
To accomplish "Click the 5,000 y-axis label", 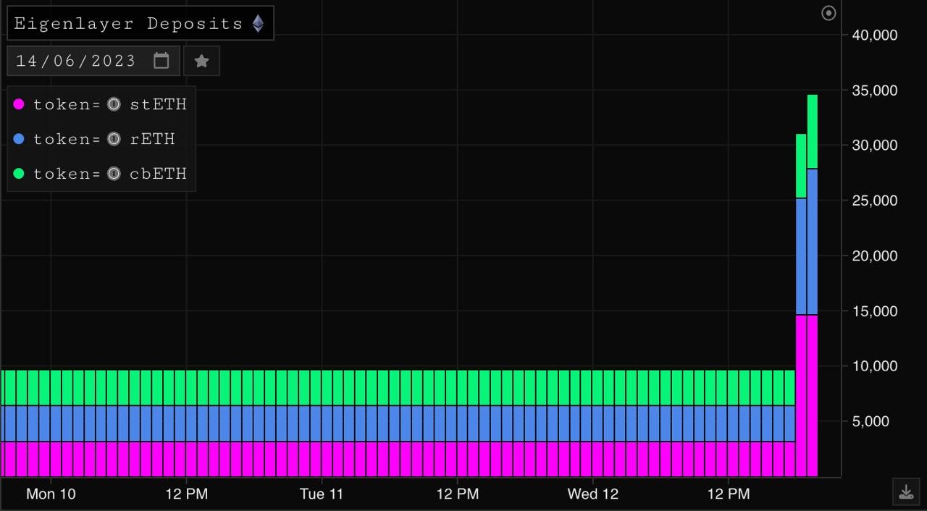I will click(x=870, y=421).
